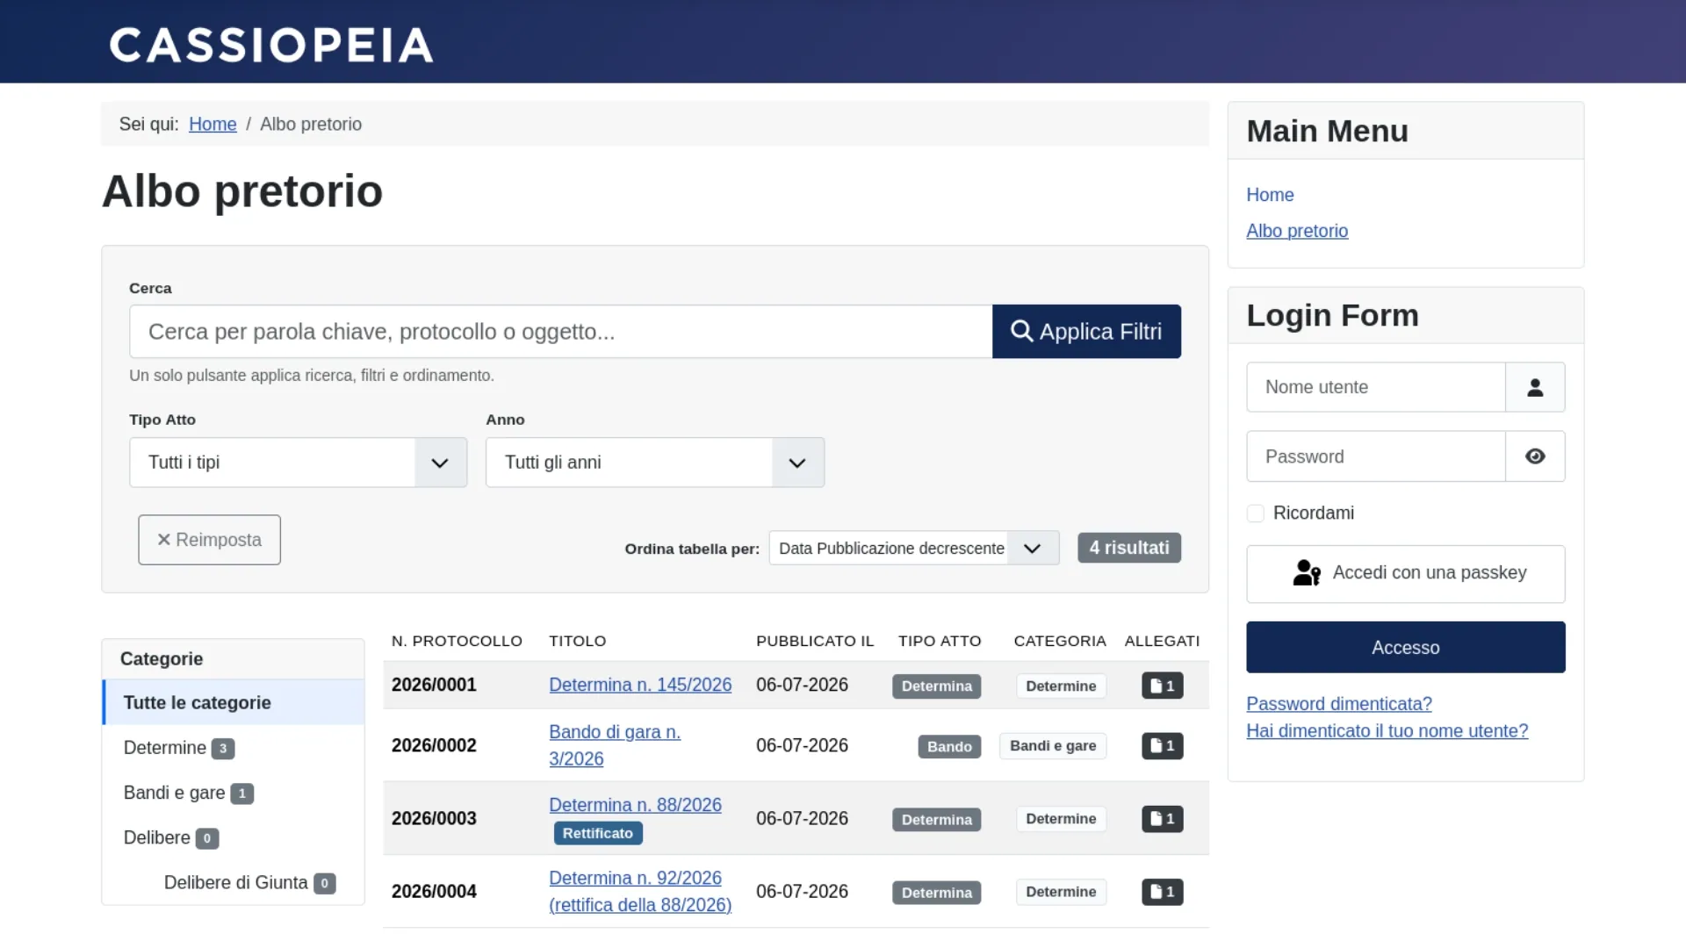
Task: Open Bando di gara n. 3/2026 link
Action: click(x=615, y=745)
